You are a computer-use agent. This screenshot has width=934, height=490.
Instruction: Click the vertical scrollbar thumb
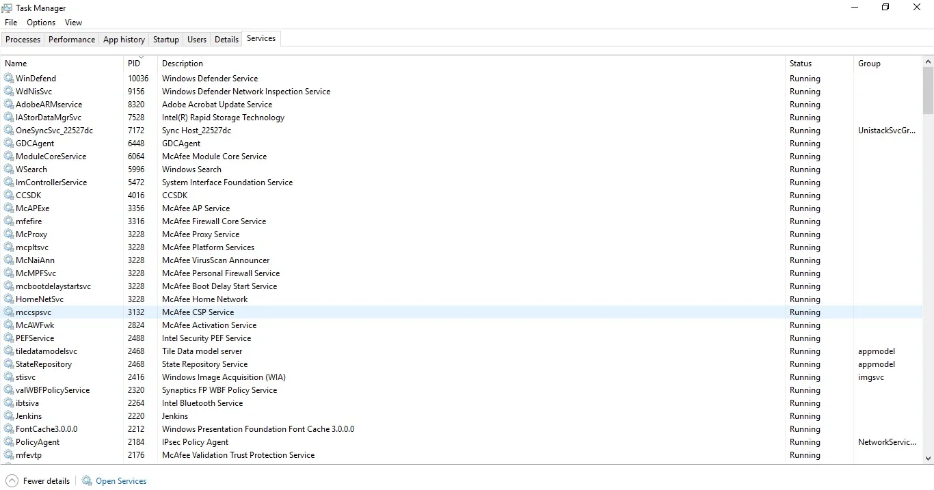pyautogui.click(x=928, y=90)
